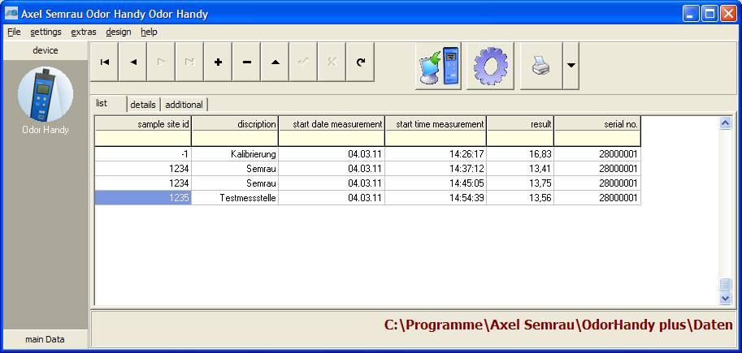Select sample site id -1 cell
Image resolution: width=742 pixels, height=353 pixels.
tap(143, 154)
